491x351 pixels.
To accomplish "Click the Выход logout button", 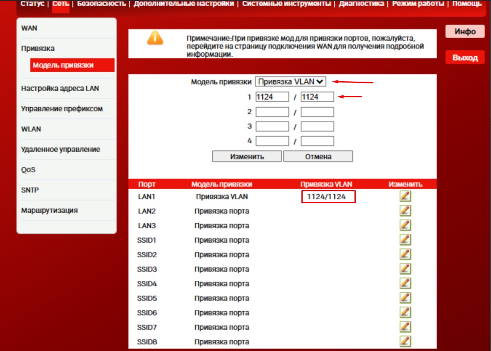I will 465,58.
